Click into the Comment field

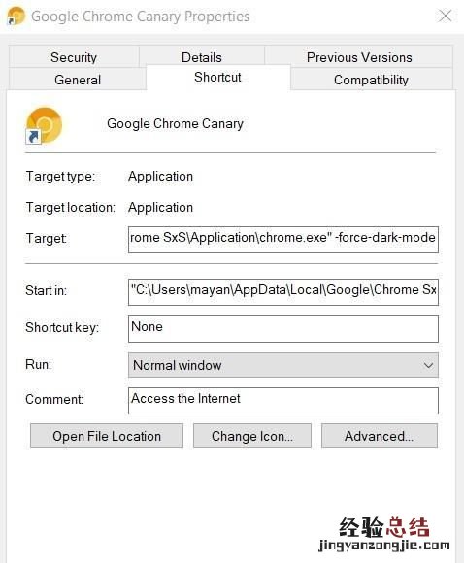tap(283, 401)
